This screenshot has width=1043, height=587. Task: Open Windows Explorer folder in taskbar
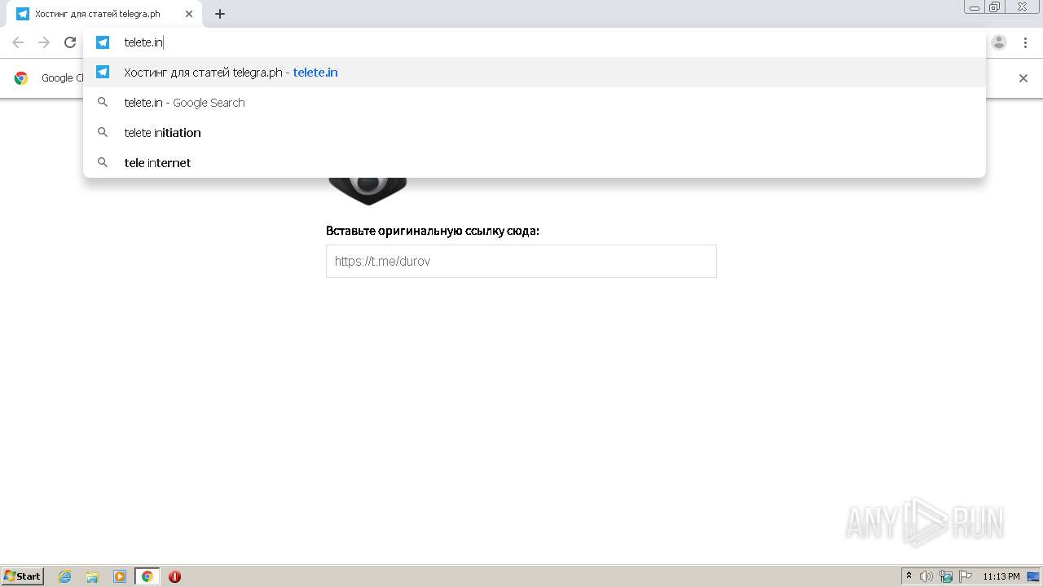[92, 576]
